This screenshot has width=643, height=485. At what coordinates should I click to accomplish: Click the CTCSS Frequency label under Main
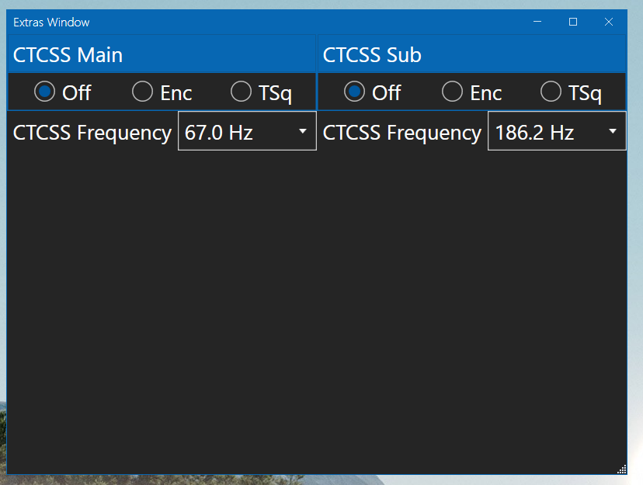pos(92,133)
